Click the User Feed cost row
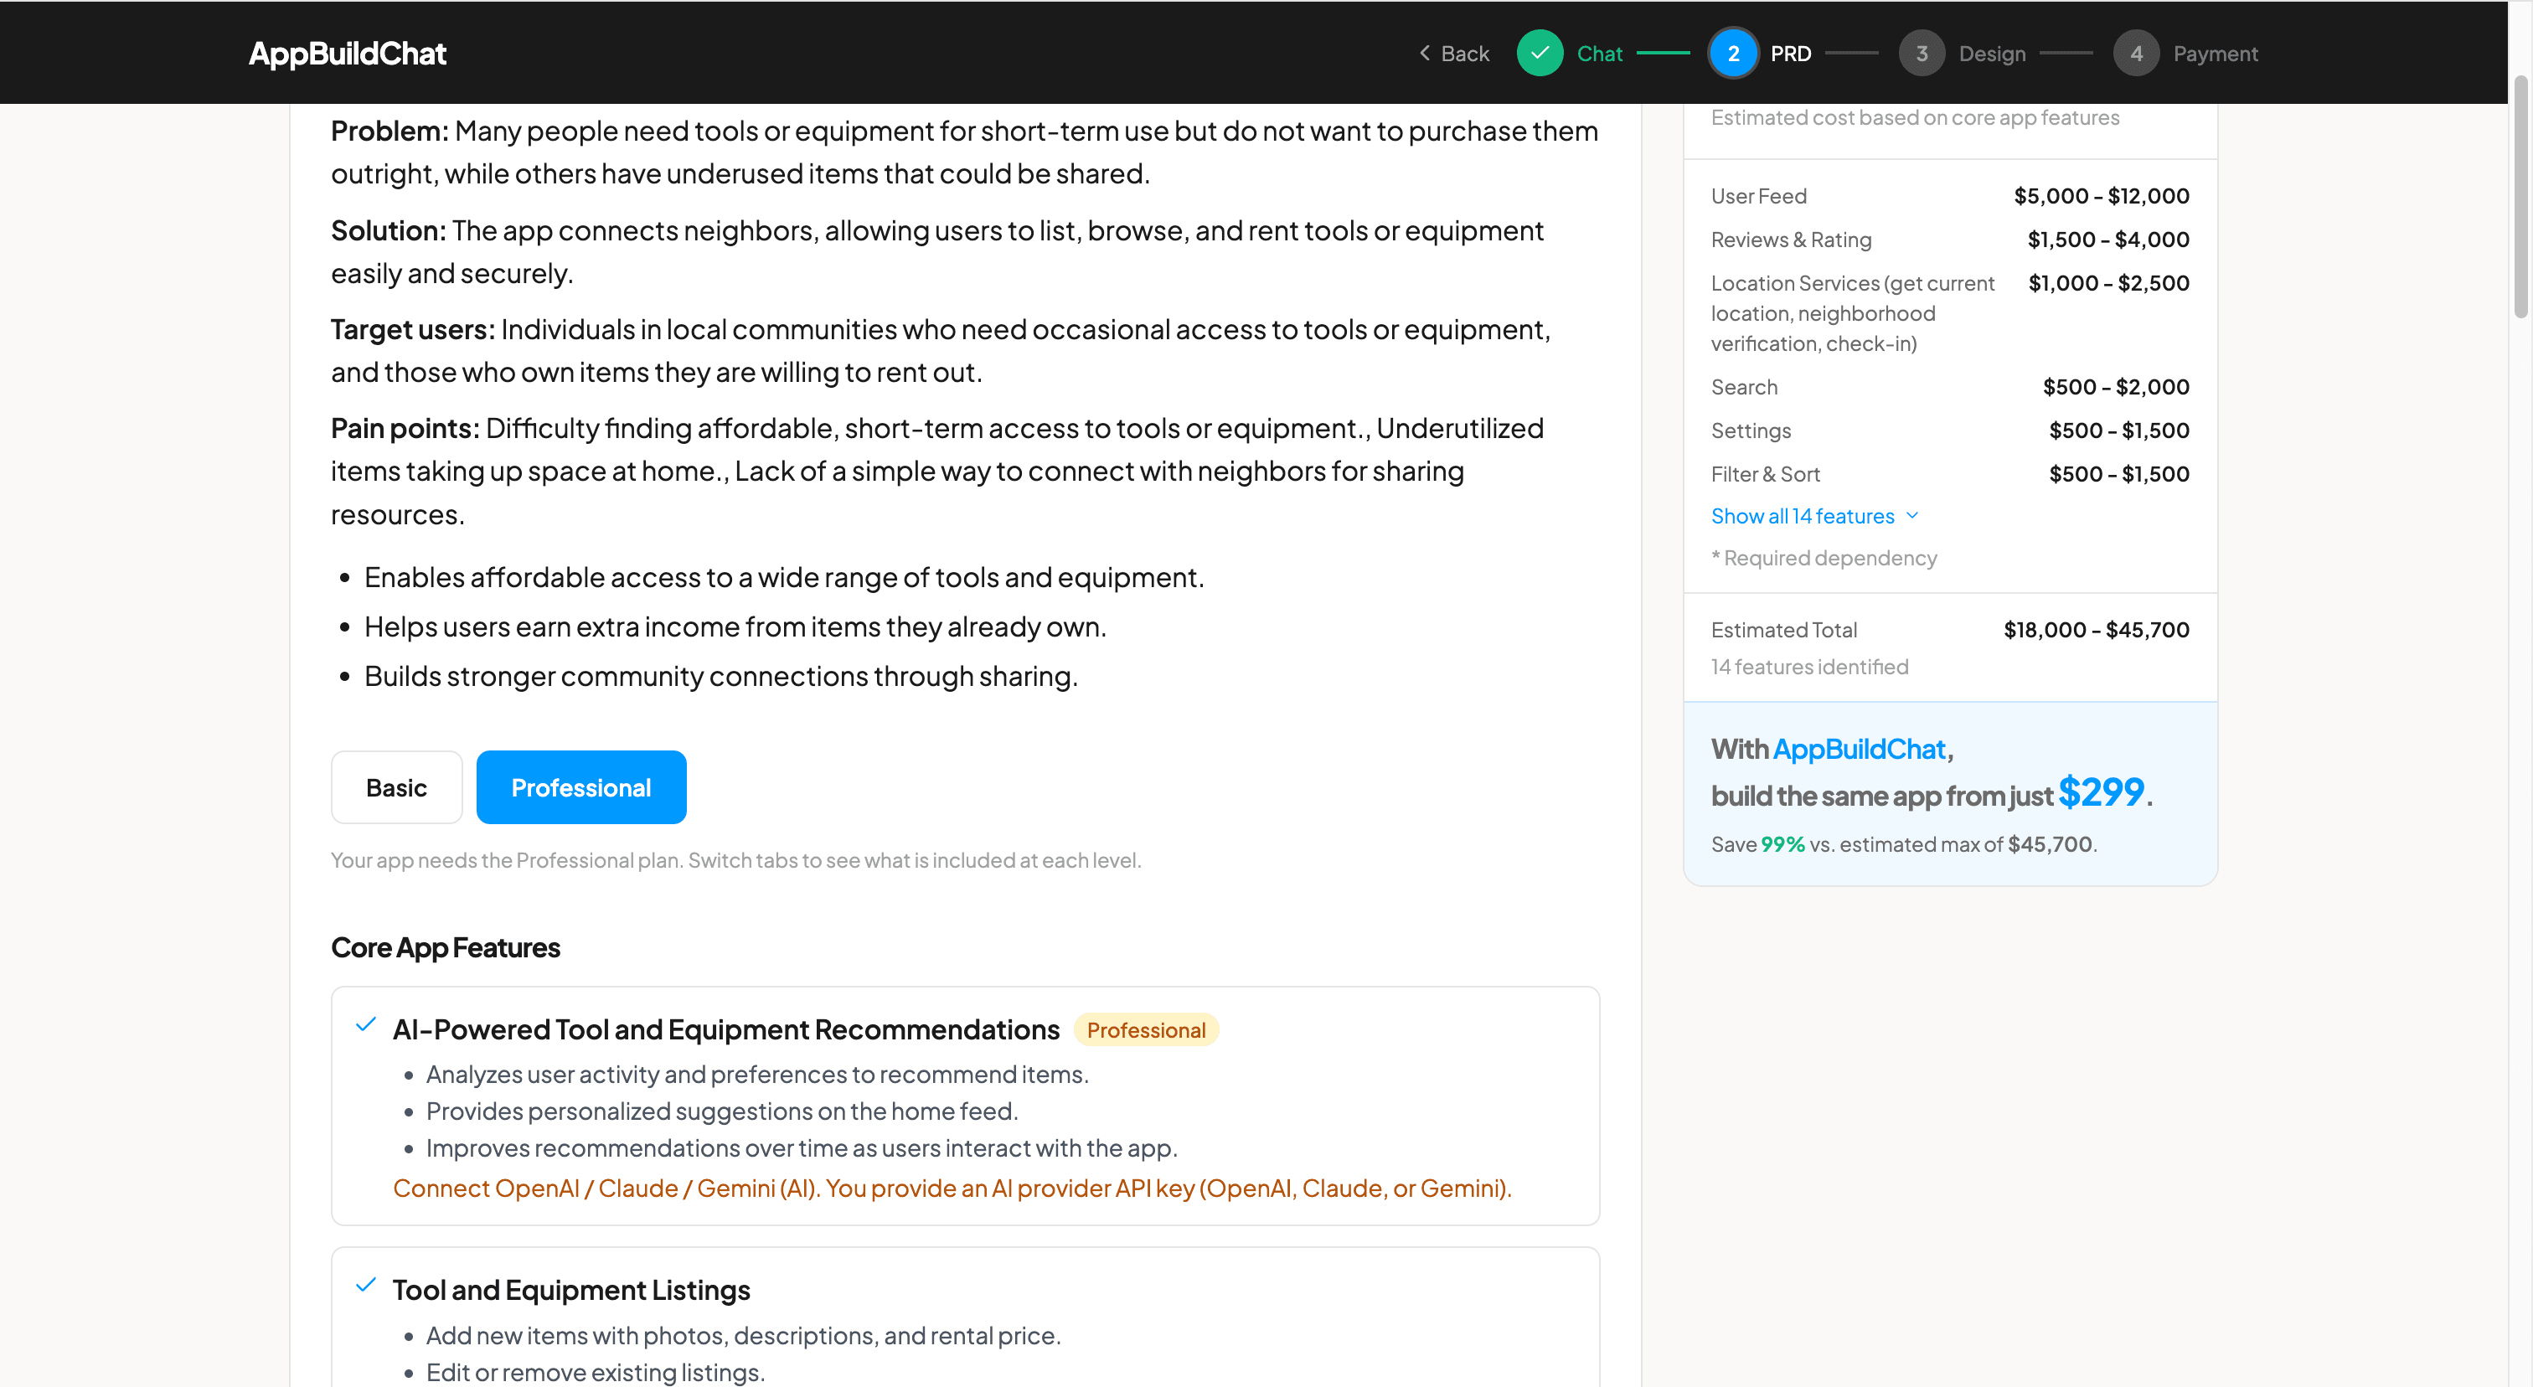The image size is (2533, 1387). coord(1950,196)
